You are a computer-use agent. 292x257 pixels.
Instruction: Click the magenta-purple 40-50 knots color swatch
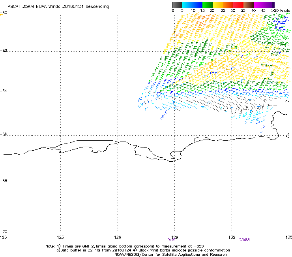coord(264,5)
